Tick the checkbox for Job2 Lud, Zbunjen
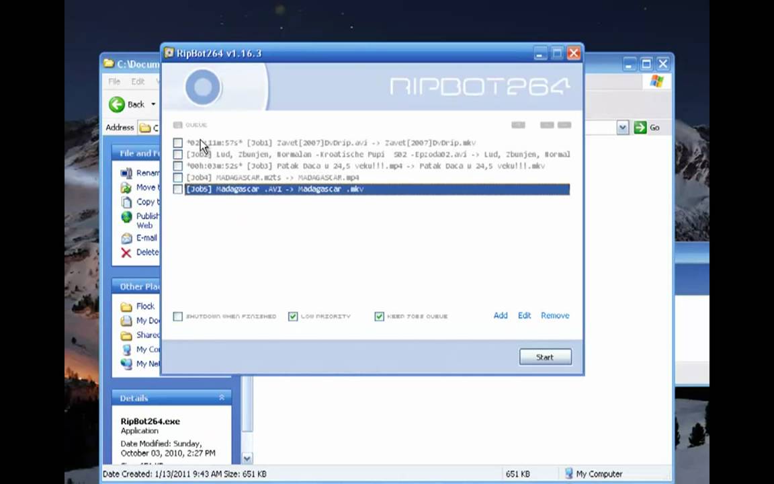 177,155
